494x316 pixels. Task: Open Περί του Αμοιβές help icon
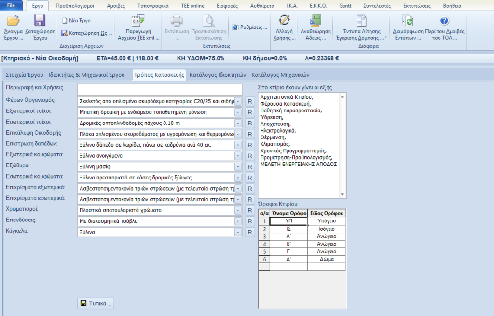(445, 21)
